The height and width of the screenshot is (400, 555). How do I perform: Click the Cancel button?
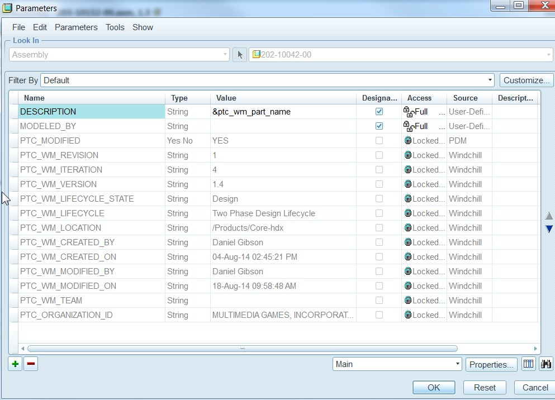(x=535, y=388)
